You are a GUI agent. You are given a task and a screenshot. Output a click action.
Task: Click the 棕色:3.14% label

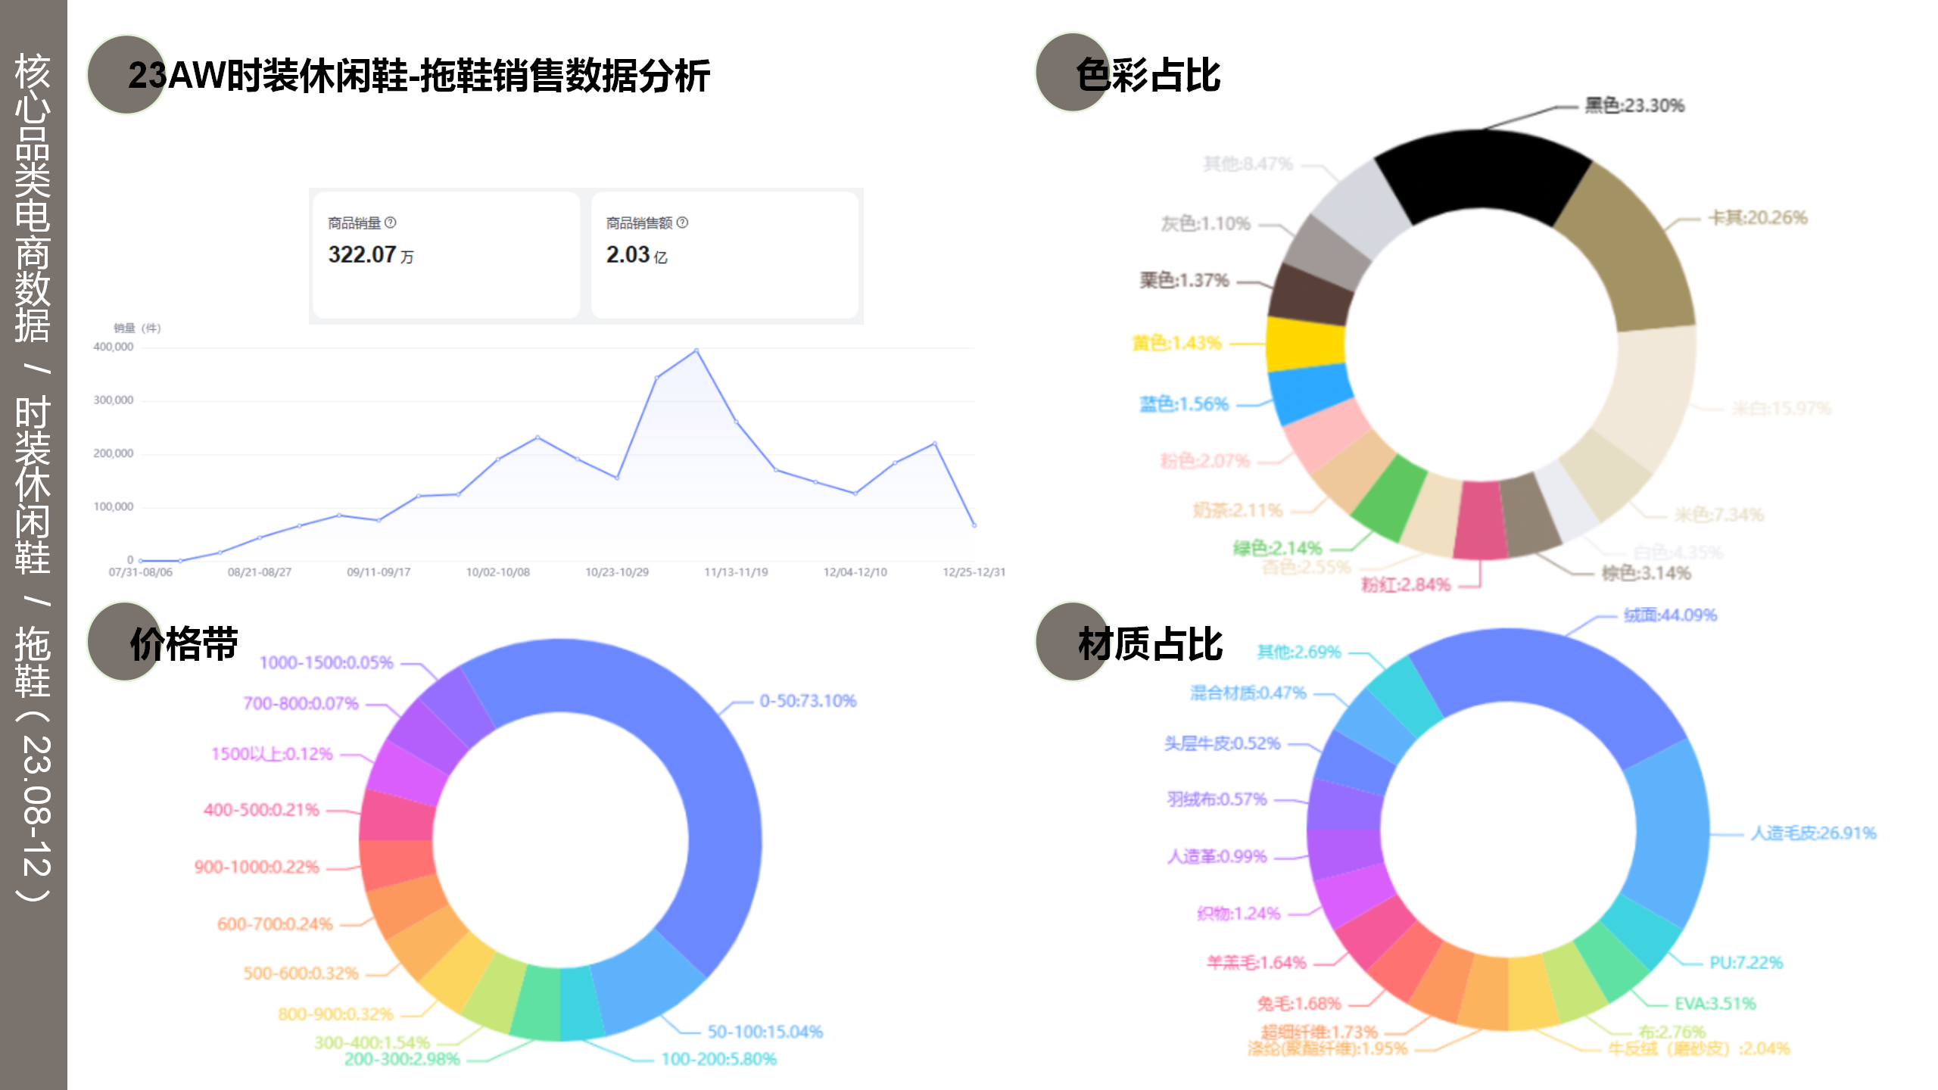point(1646,573)
